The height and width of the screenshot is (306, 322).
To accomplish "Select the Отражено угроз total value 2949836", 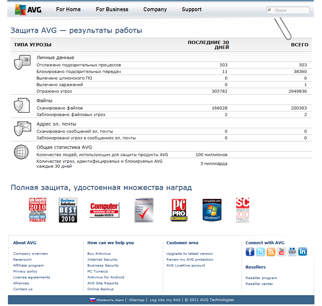I will pyautogui.click(x=298, y=91).
